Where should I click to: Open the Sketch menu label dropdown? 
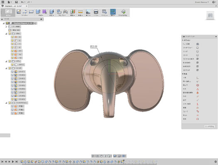(x=24, y=15)
